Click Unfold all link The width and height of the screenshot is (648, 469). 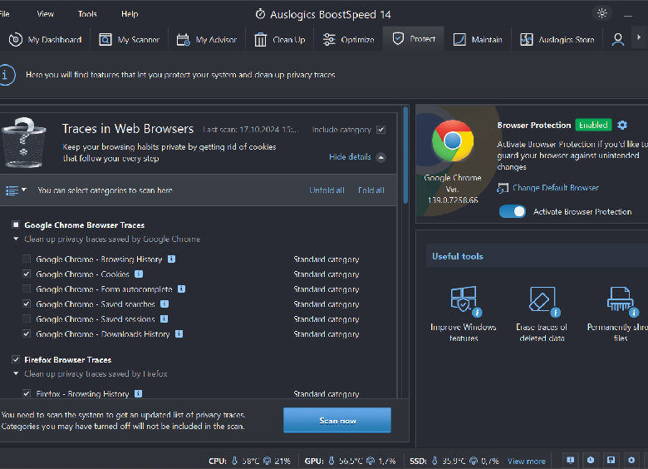click(x=326, y=190)
